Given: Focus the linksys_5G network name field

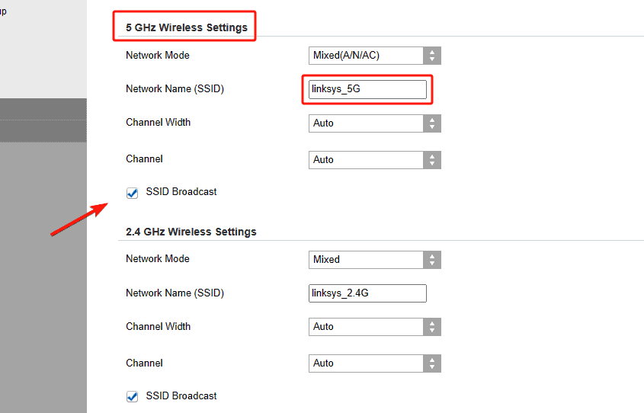Looking at the screenshot, I should (x=367, y=89).
